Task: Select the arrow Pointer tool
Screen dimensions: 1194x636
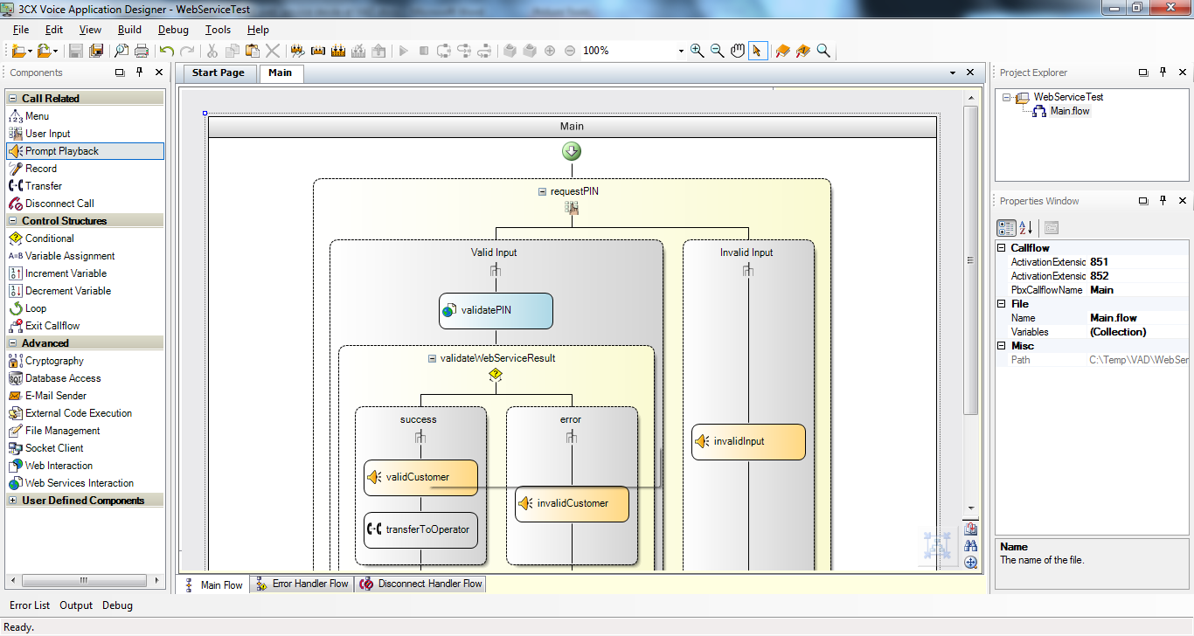Action: pyautogui.click(x=758, y=51)
